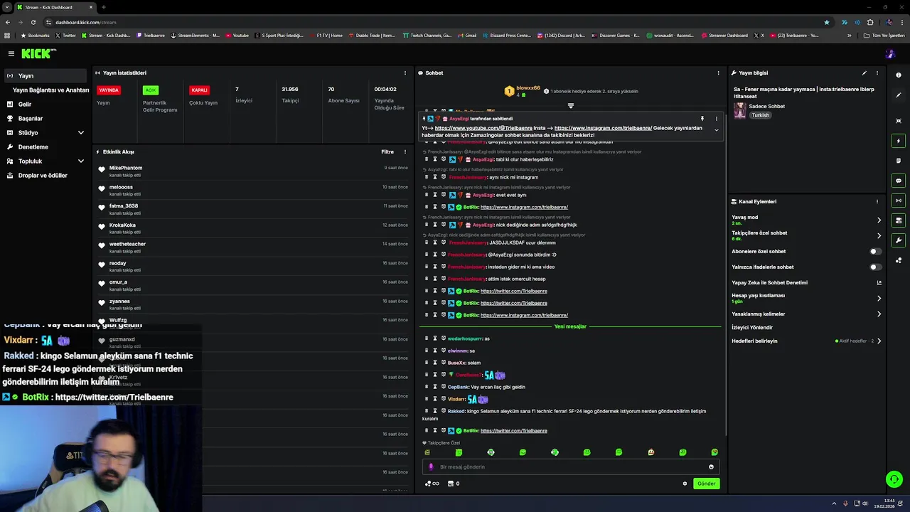Expand the pinned message with its chevron
The image size is (910, 512).
(717, 130)
